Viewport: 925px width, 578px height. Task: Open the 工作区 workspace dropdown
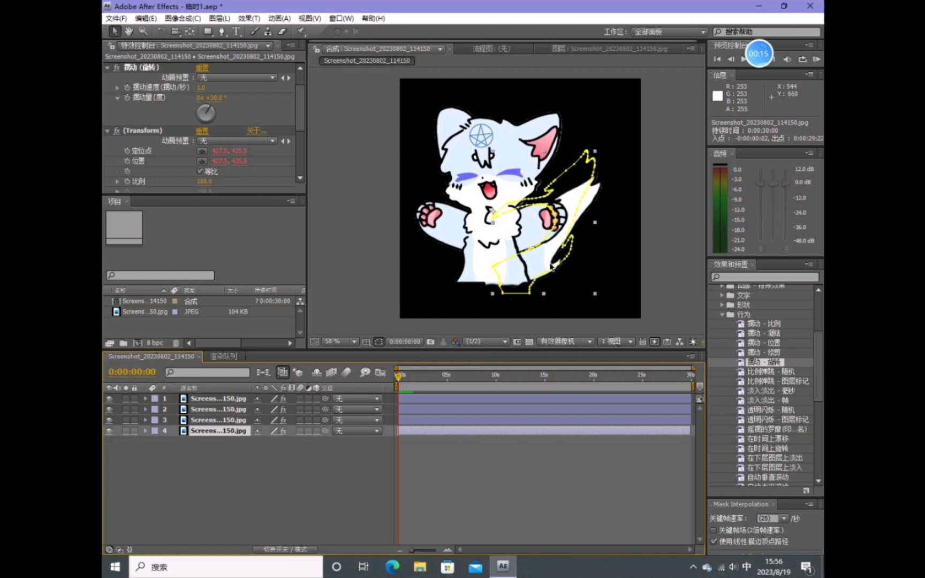pos(669,32)
